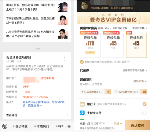The width and height of the screenshot is (150, 132).
Task: Expand the 明细 price details
Action: click(118, 123)
